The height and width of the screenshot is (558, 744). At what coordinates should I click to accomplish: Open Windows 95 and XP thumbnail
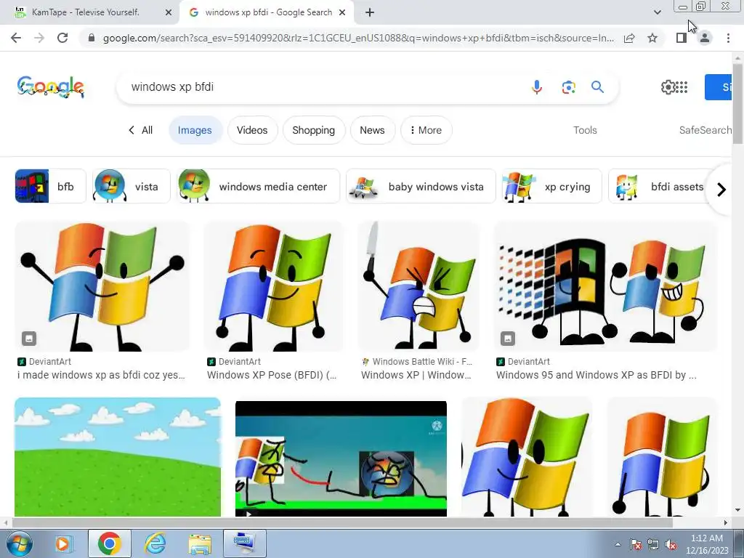605,286
